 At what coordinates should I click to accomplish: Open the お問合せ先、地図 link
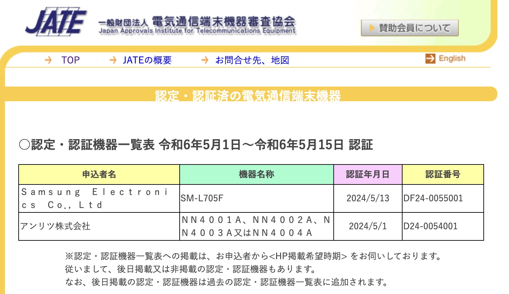pos(252,60)
